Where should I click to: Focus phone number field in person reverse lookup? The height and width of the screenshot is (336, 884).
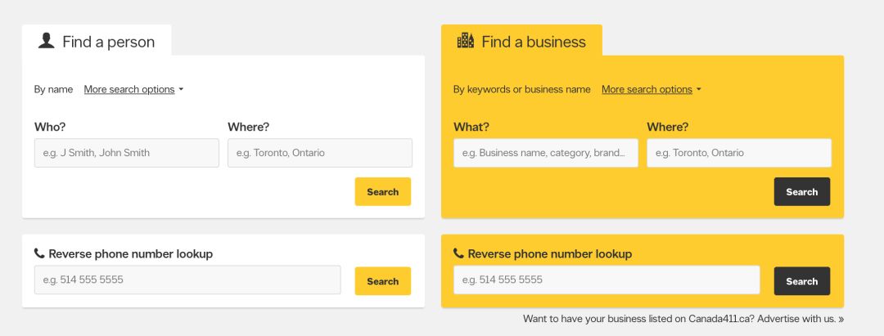(x=187, y=280)
